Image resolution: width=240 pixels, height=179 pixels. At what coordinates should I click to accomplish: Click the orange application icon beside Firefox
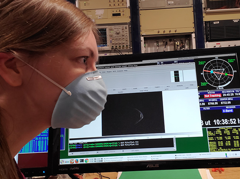coord(72,161)
